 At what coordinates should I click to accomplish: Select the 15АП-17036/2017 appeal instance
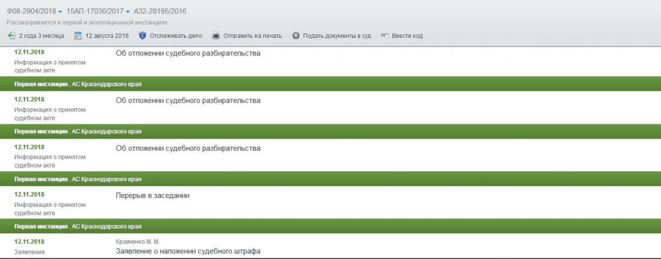(x=96, y=12)
